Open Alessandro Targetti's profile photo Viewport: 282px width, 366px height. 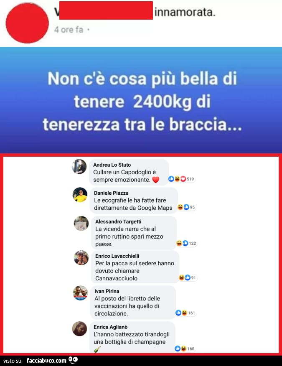[x=81, y=224]
